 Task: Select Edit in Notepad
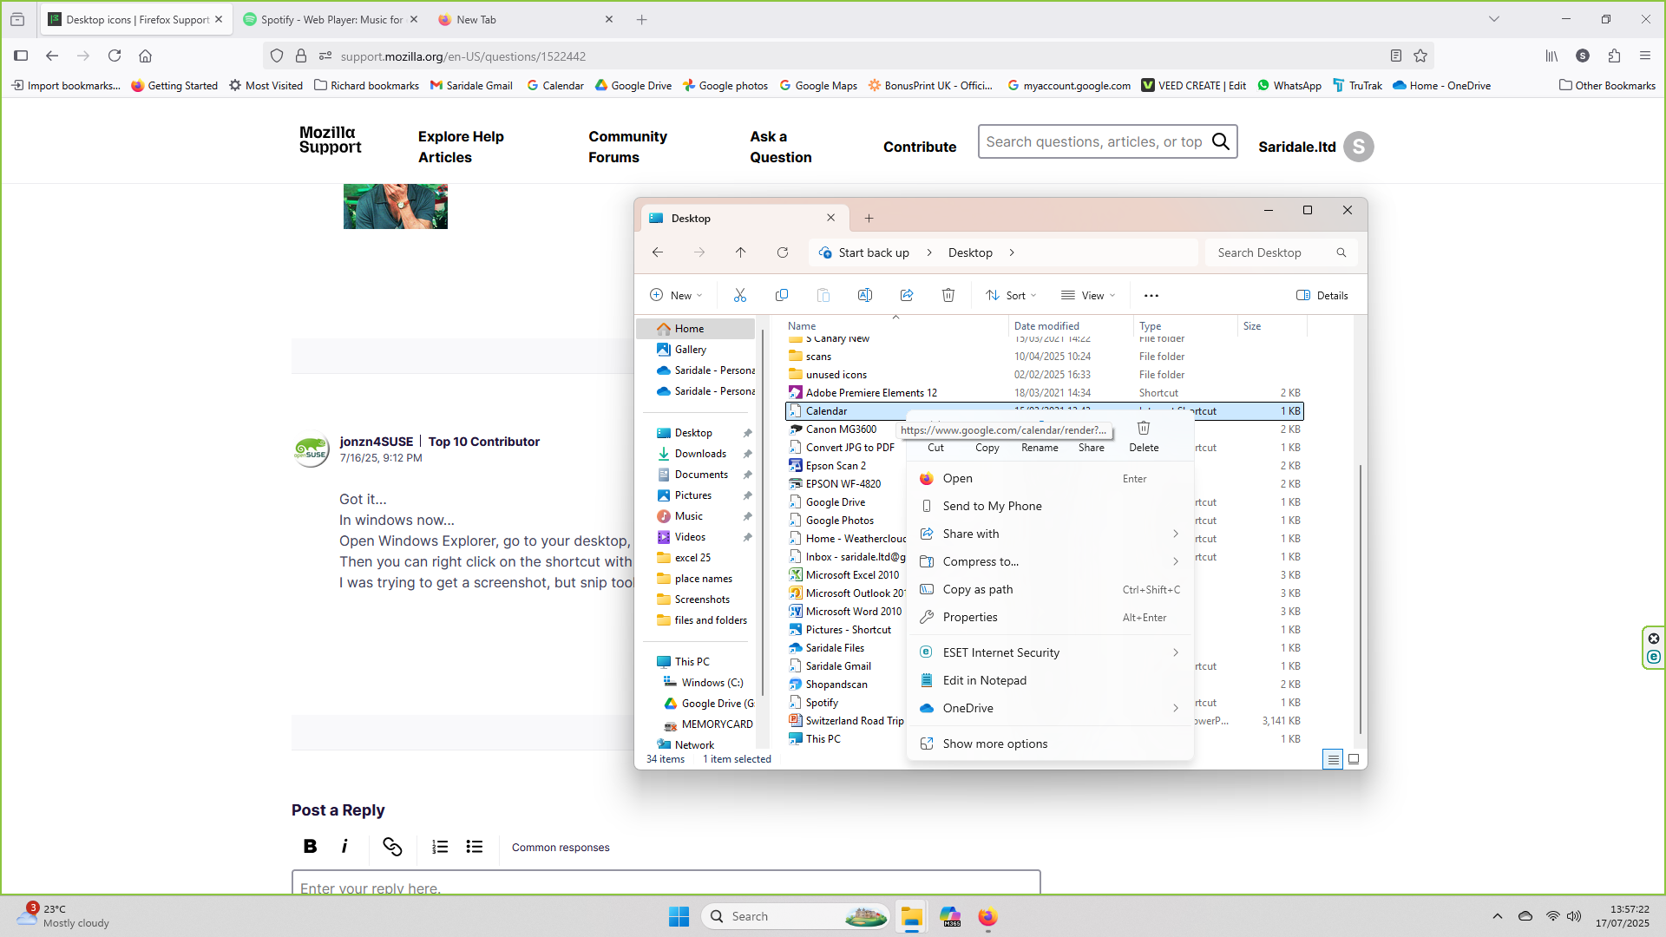(1050, 680)
